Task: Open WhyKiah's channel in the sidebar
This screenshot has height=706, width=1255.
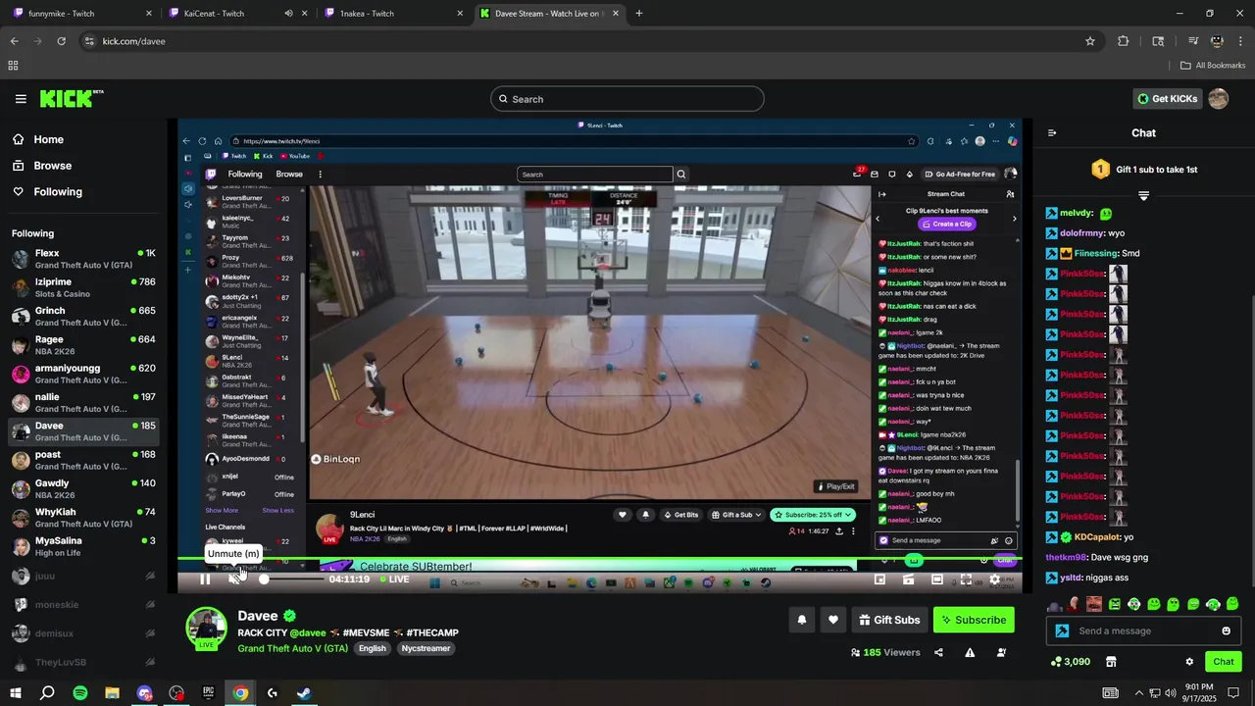Action: click(83, 518)
